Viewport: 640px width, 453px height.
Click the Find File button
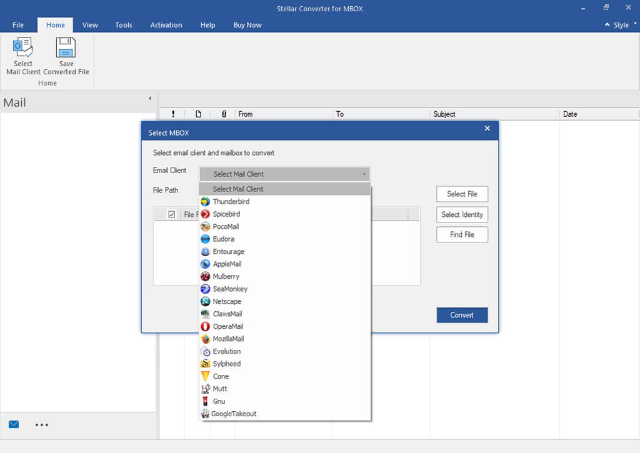pos(462,234)
